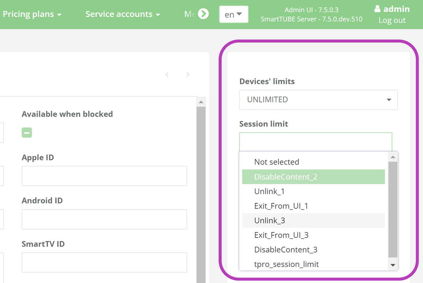
Task: Click the Session limit label
Action: (264, 124)
